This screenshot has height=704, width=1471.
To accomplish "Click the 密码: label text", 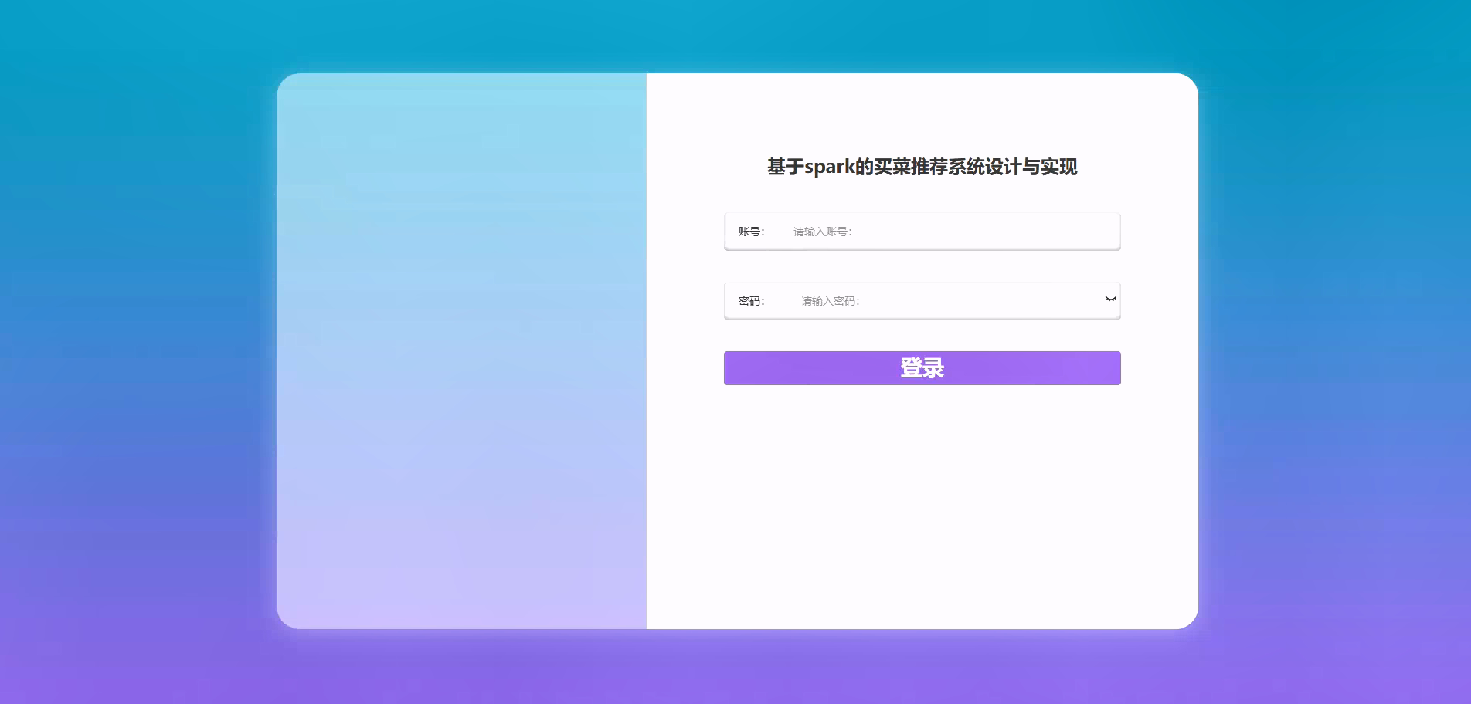I will pyautogui.click(x=751, y=301).
